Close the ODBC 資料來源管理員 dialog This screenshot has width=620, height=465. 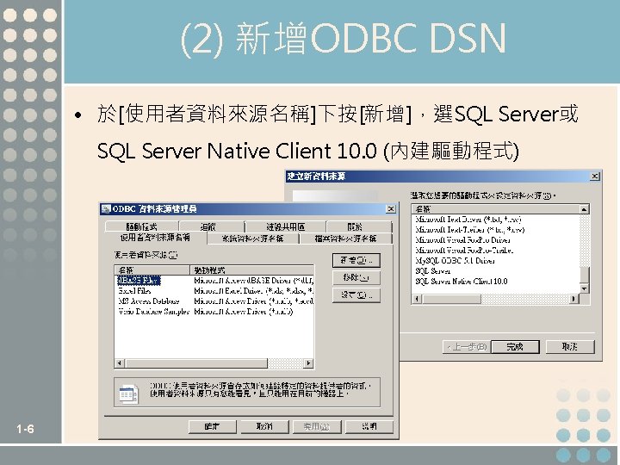(x=390, y=208)
